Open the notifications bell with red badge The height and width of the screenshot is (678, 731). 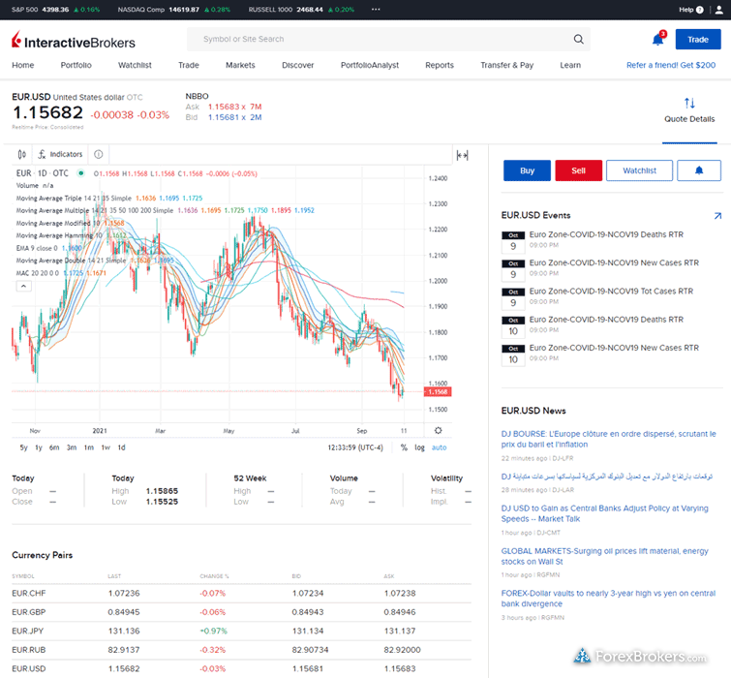[x=658, y=40]
